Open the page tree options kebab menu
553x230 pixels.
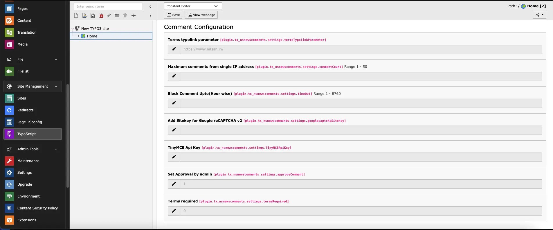click(x=150, y=15)
